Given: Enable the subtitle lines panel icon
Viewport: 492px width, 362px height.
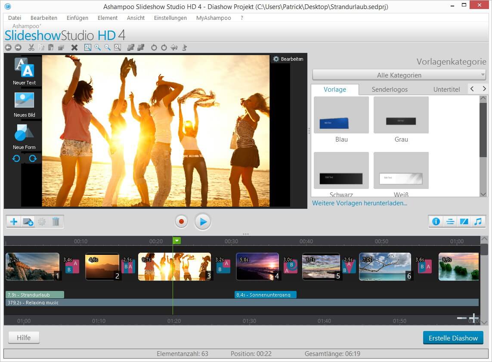Looking at the screenshot, I should point(450,221).
